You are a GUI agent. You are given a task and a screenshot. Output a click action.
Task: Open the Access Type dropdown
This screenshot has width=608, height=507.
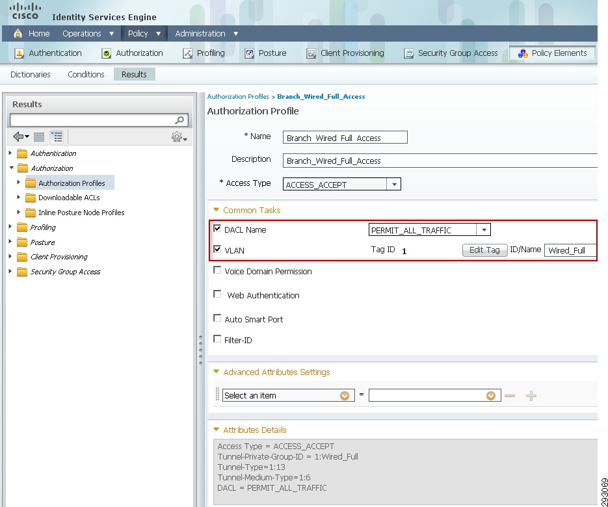pyautogui.click(x=394, y=184)
